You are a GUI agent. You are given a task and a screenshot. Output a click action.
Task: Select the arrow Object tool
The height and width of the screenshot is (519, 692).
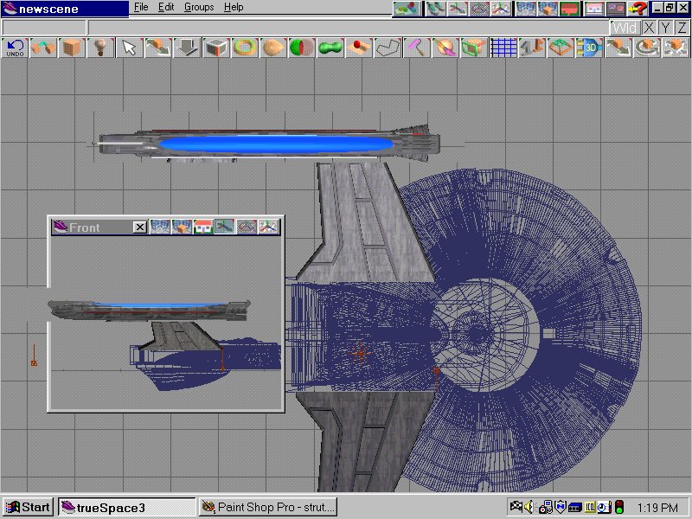(129, 48)
